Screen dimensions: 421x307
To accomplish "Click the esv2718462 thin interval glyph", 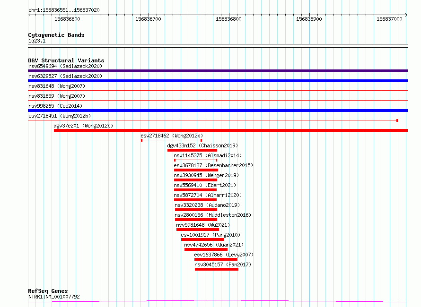I will 172,140.
